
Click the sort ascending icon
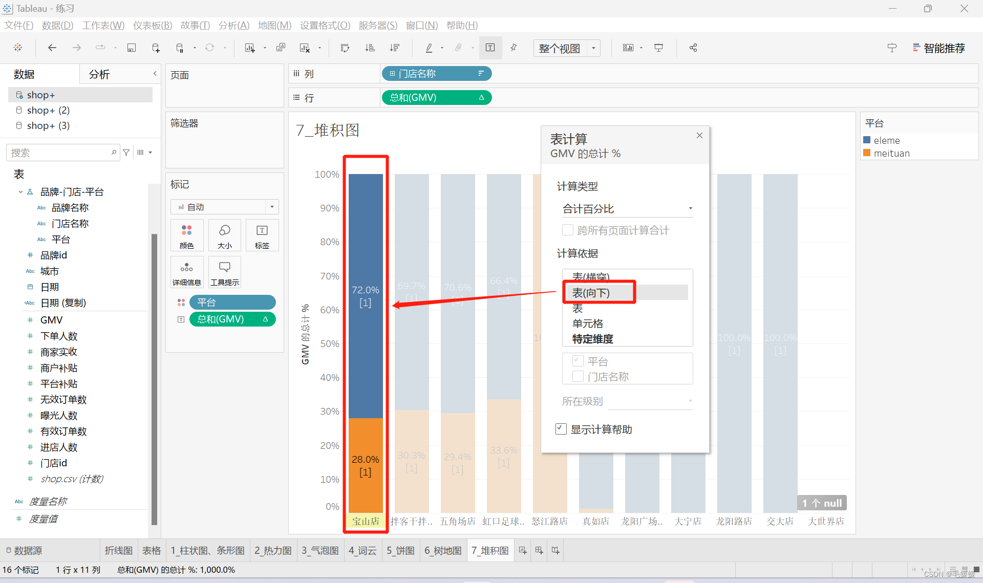coord(370,48)
